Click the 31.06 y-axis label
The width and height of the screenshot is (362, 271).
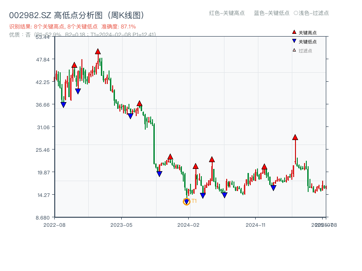(x=43, y=127)
